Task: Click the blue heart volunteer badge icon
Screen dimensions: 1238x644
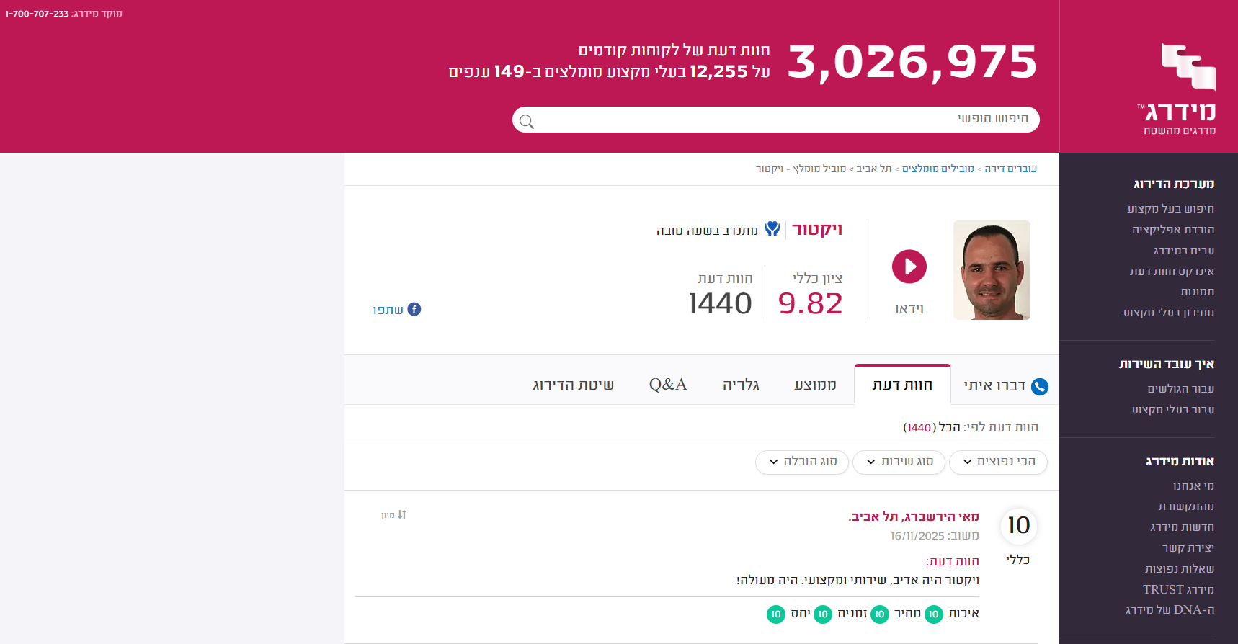Action: click(x=772, y=229)
